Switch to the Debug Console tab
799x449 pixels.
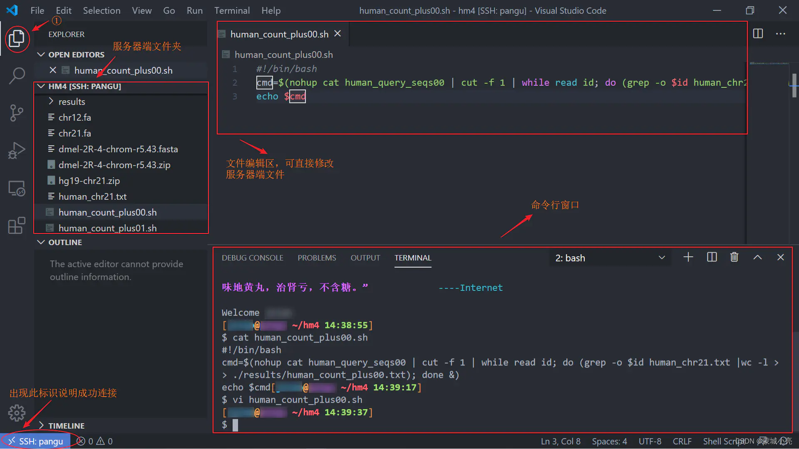pos(252,258)
